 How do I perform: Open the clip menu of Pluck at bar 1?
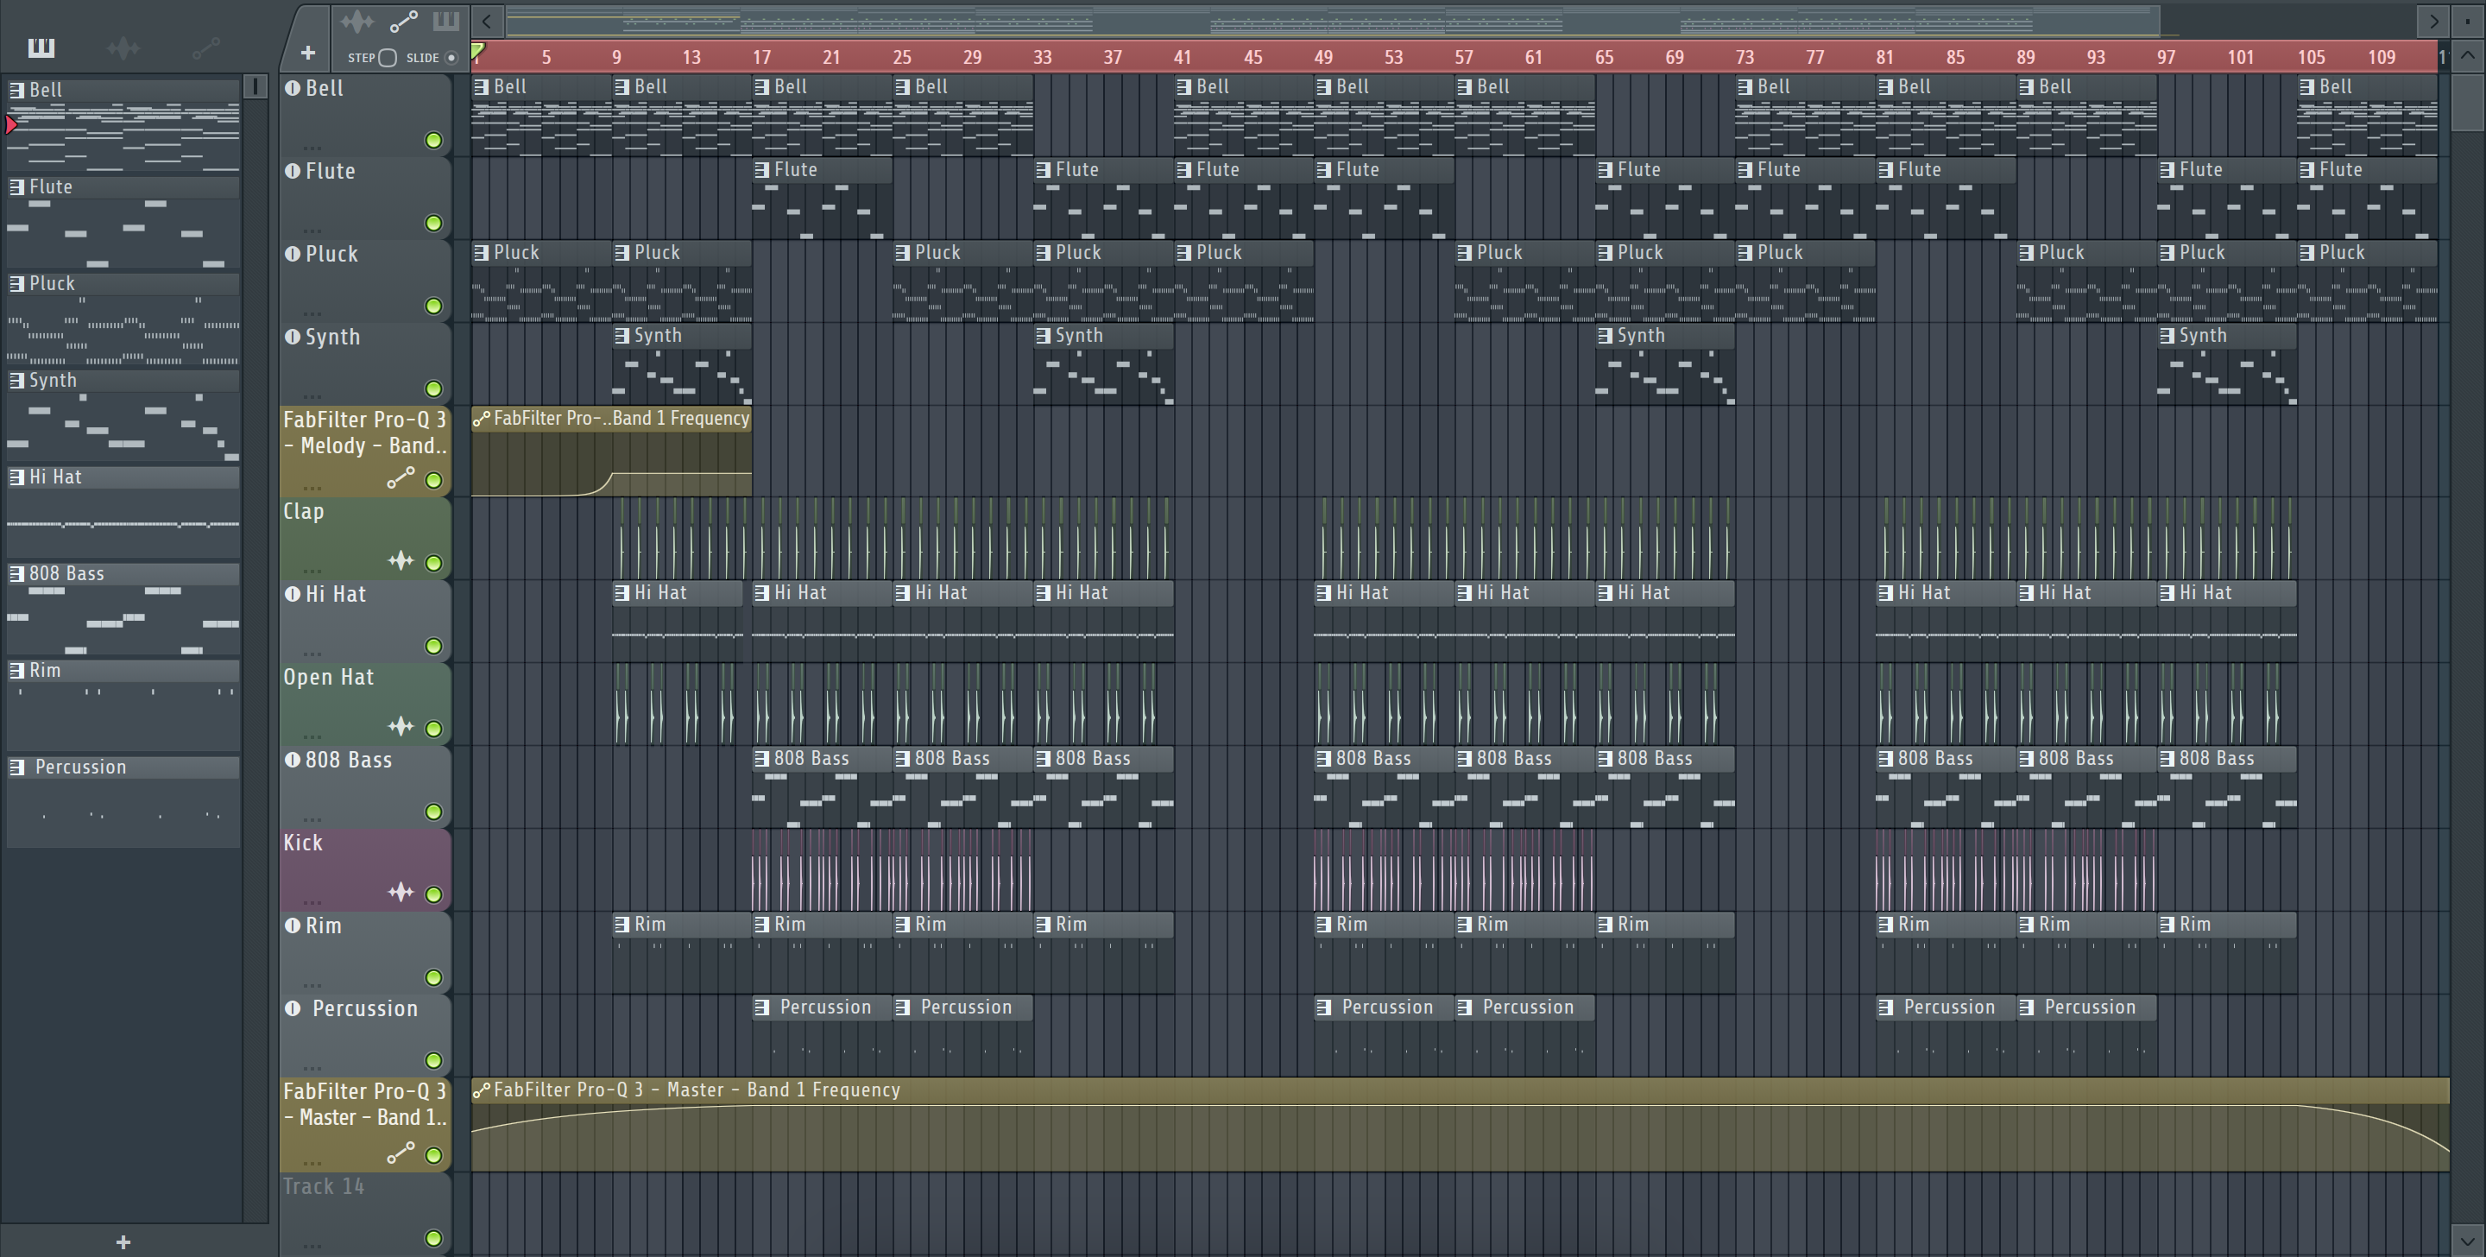coord(481,253)
